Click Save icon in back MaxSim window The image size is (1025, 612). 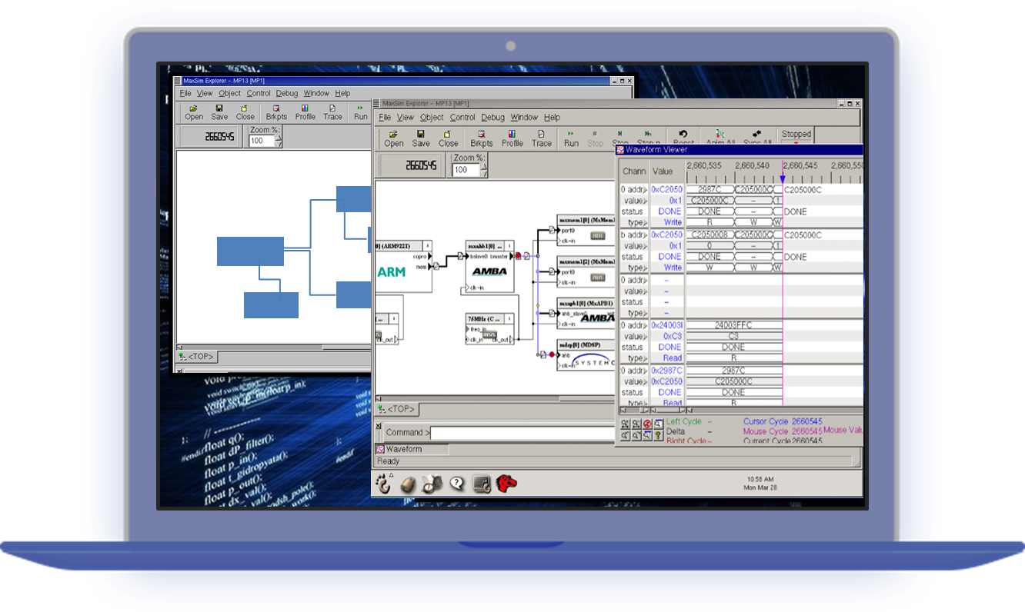click(219, 112)
